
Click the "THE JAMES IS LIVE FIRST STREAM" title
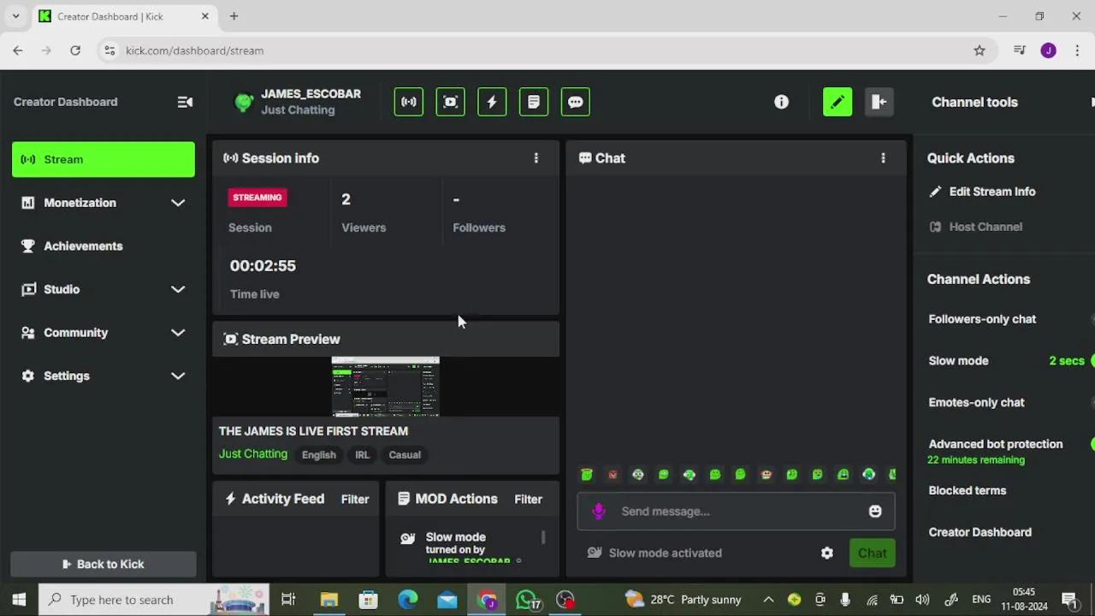313,431
